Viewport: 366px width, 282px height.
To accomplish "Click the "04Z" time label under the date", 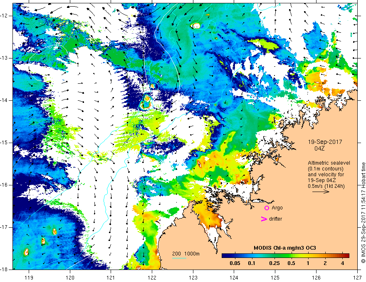I will [x=319, y=148].
